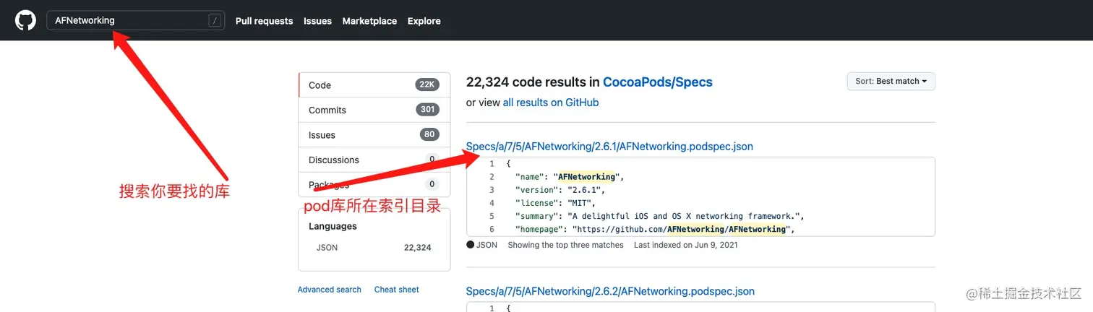Click the "22,324 code results in" heading text
The image size is (1093, 312).
click(533, 82)
